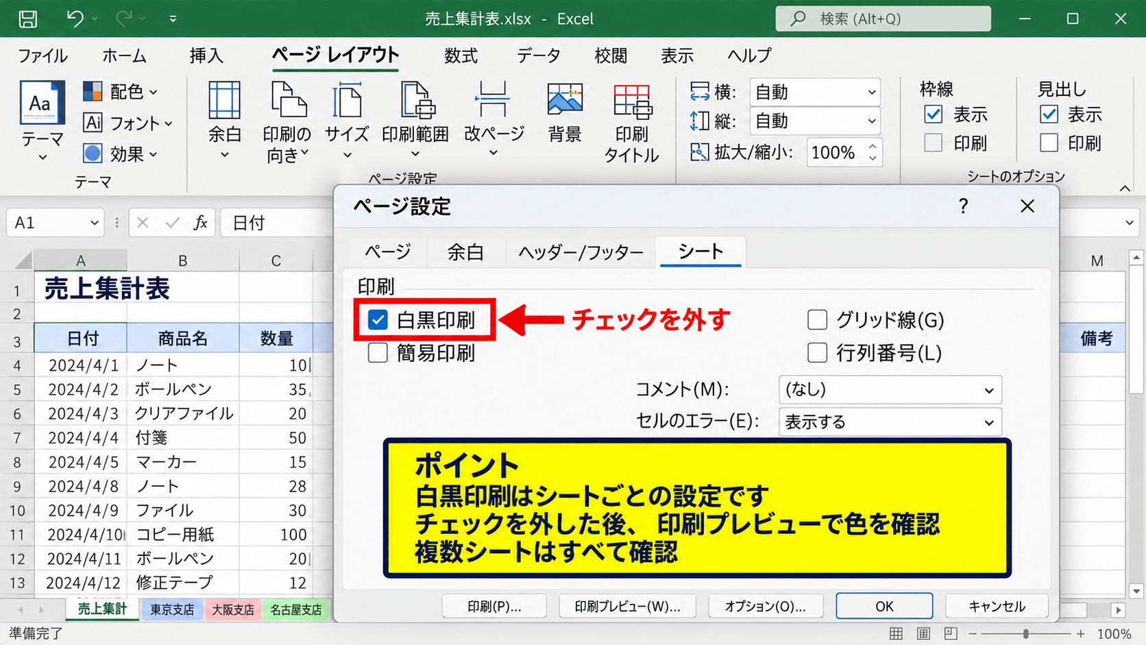
Task: Click the formula bar containing 日付
Action: pyautogui.click(x=278, y=223)
